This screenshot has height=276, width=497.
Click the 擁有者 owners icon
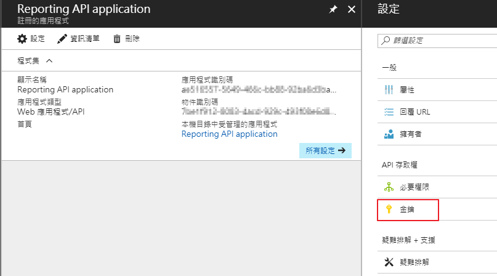(389, 134)
